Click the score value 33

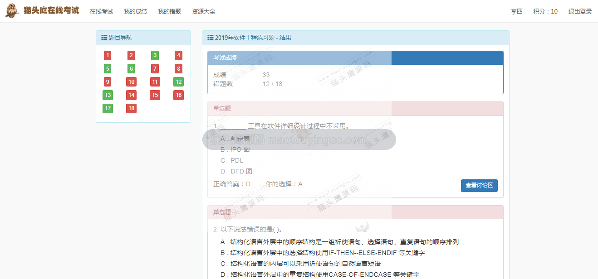pos(266,75)
